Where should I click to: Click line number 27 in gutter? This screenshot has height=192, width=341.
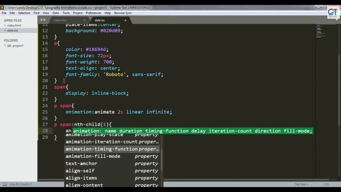click(45, 124)
